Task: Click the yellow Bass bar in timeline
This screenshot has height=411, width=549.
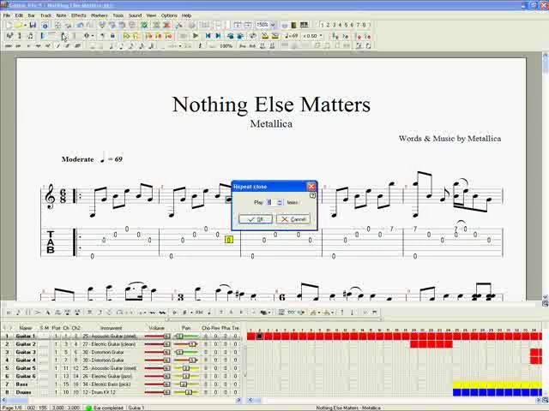Action: click(x=498, y=384)
